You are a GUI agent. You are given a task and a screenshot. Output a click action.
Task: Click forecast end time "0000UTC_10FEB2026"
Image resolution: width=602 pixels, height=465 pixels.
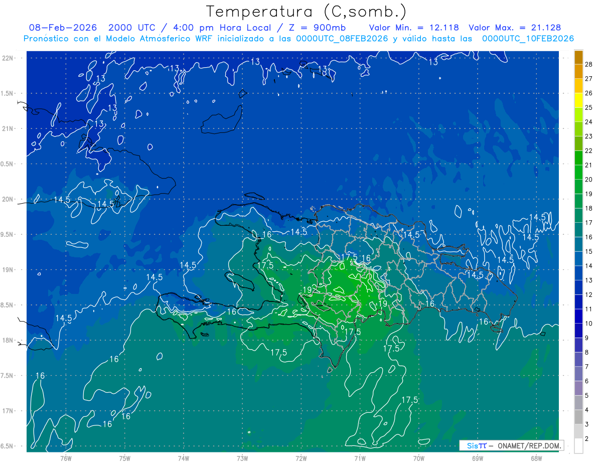point(528,39)
